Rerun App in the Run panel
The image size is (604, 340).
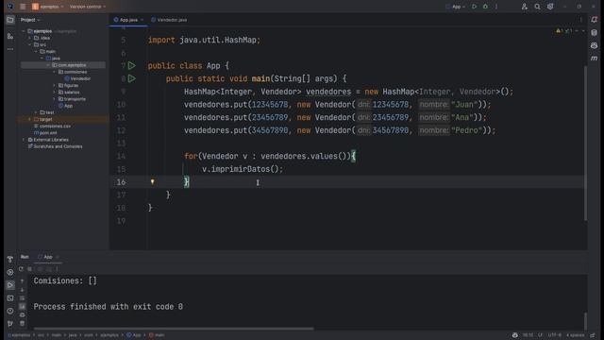point(21,269)
